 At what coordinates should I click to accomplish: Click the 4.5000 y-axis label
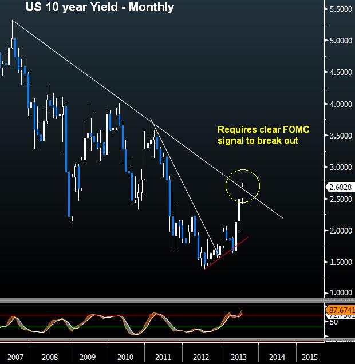(341, 72)
